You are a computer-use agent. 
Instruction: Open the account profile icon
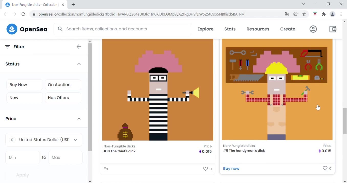313,29
